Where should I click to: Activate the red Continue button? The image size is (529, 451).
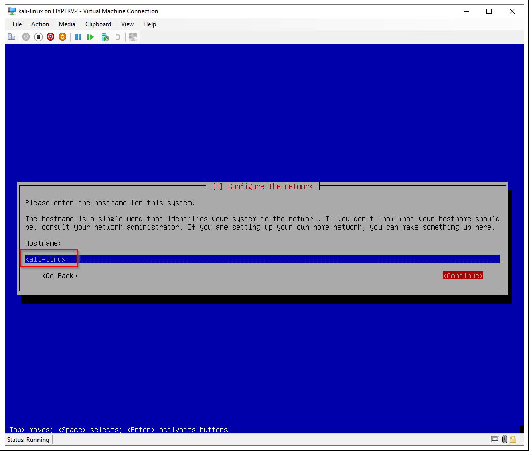(463, 276)
